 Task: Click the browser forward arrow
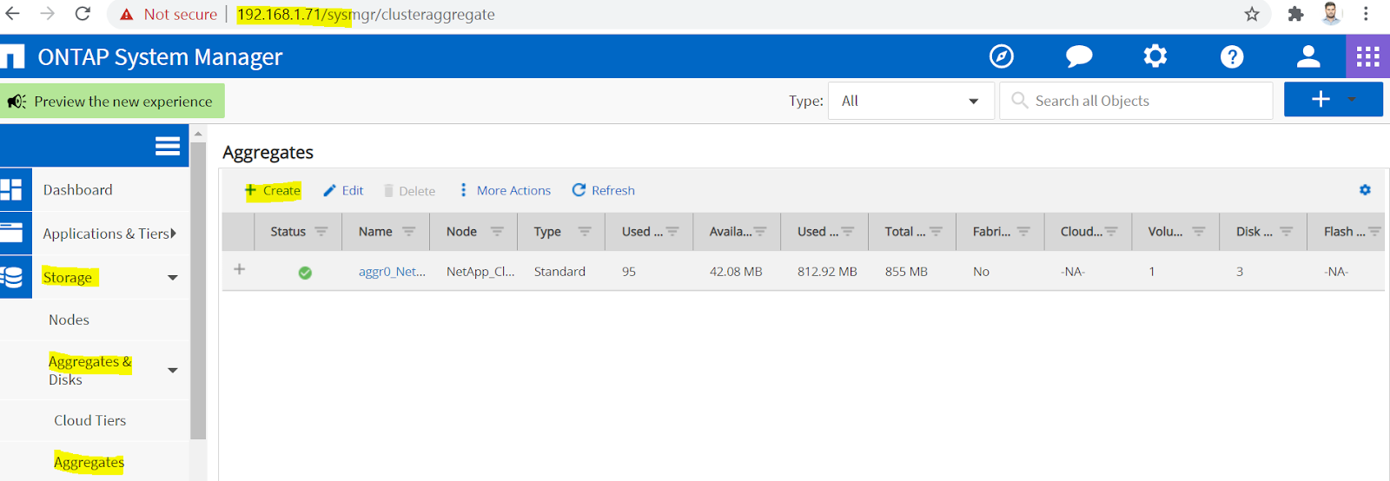(x=48, y=14)
